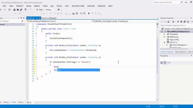Click the Quick Launch search magnifier icon

click(x=182, y=2)
